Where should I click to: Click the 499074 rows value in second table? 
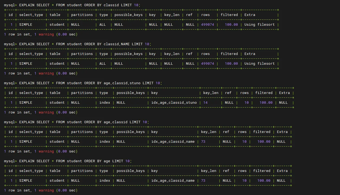(207, 64)
